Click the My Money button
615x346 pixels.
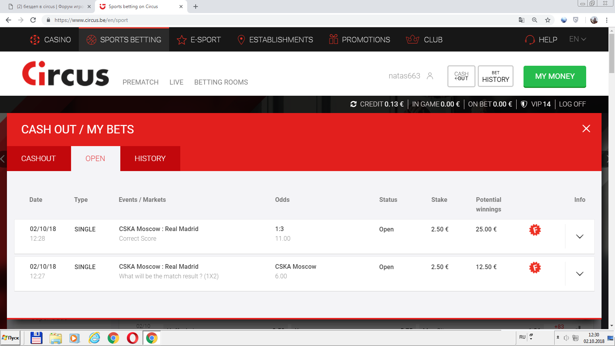point(555,77)
